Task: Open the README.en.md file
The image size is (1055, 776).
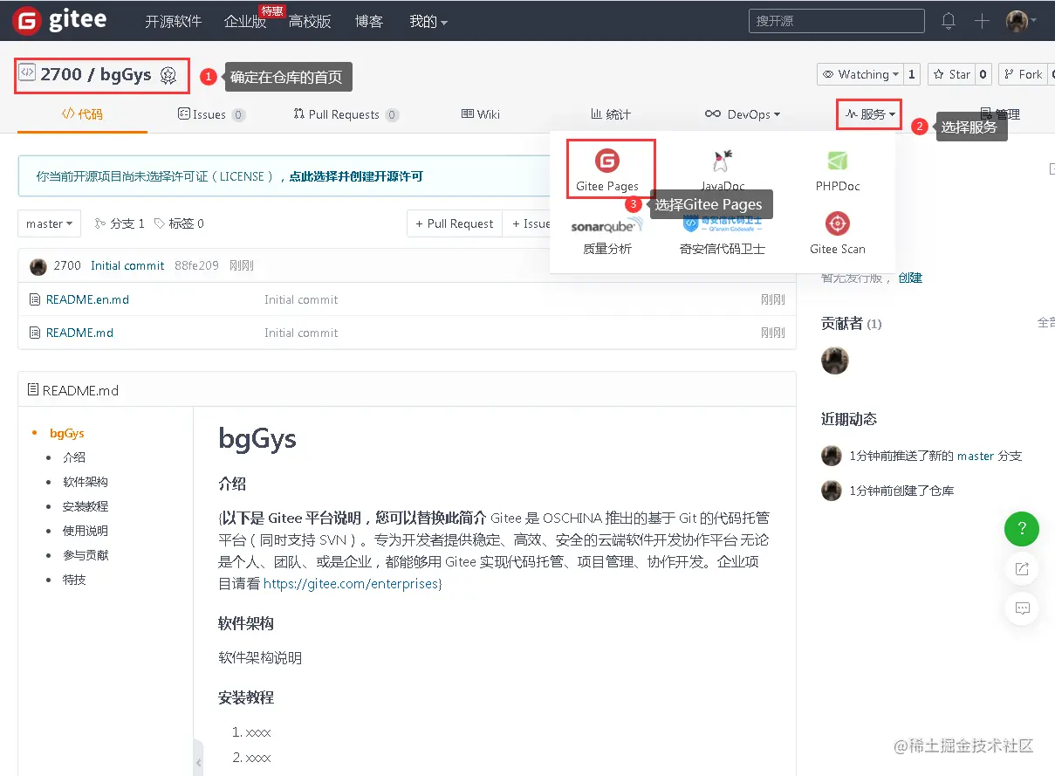Action: [86, 299]
